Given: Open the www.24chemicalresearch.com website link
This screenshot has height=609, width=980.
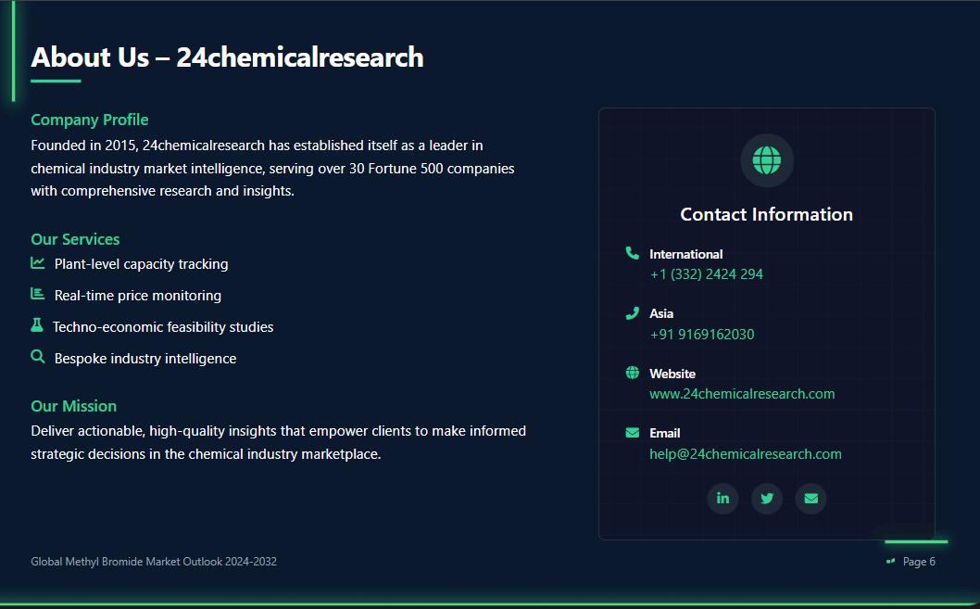Looking at the screenshot, I should tap(742, 394).
